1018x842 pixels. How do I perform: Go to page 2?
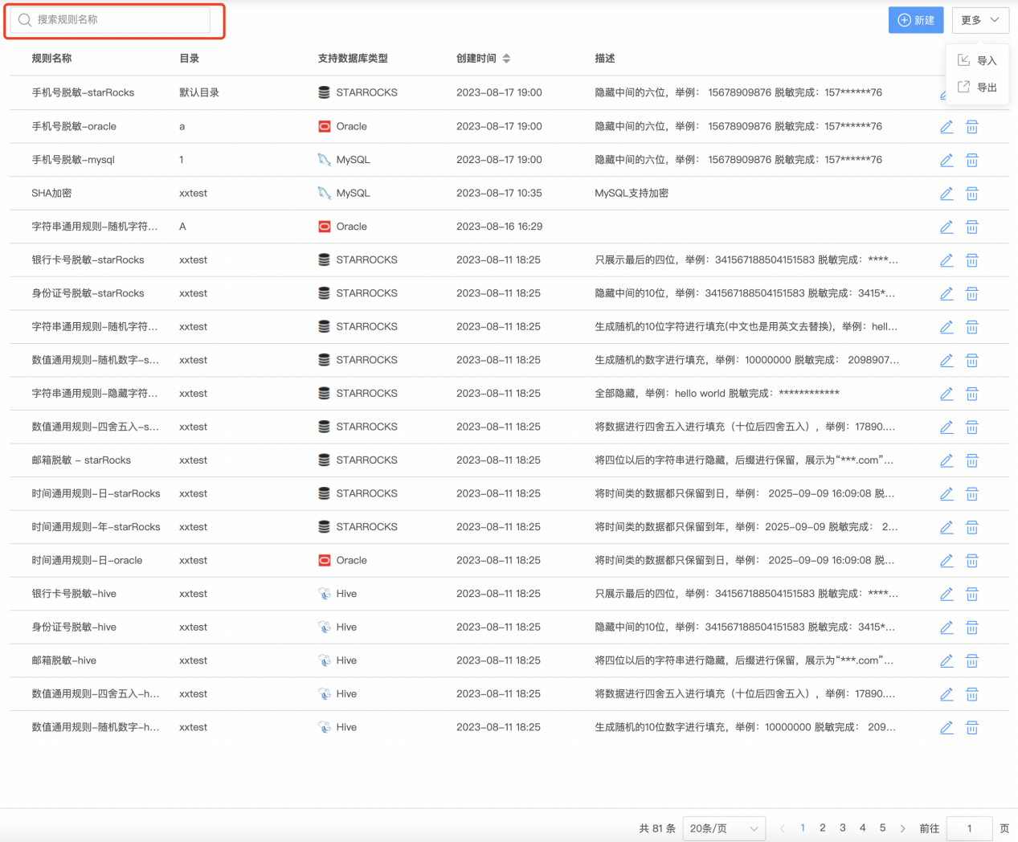823,828
